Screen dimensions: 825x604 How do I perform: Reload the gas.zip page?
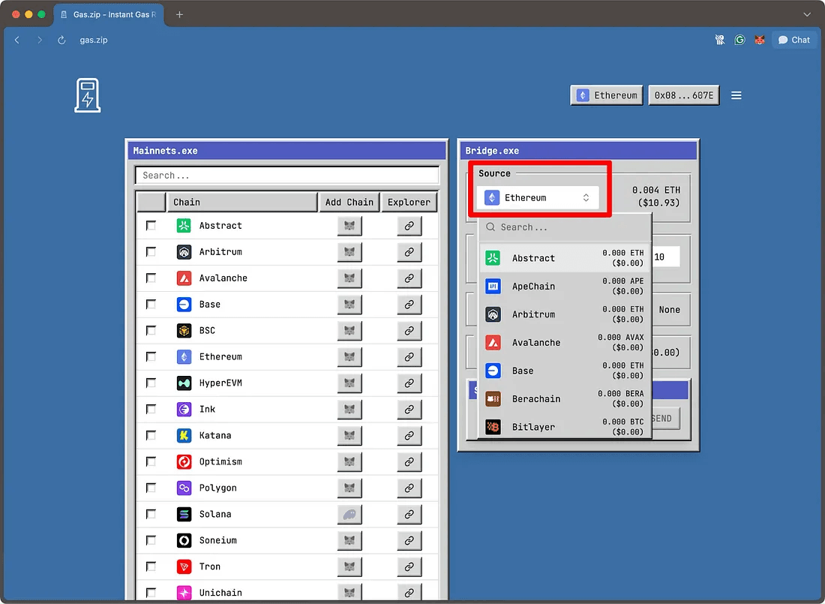[61, 40]
